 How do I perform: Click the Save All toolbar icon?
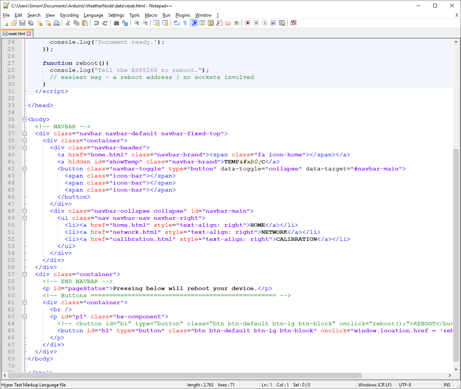coord(31,23)
